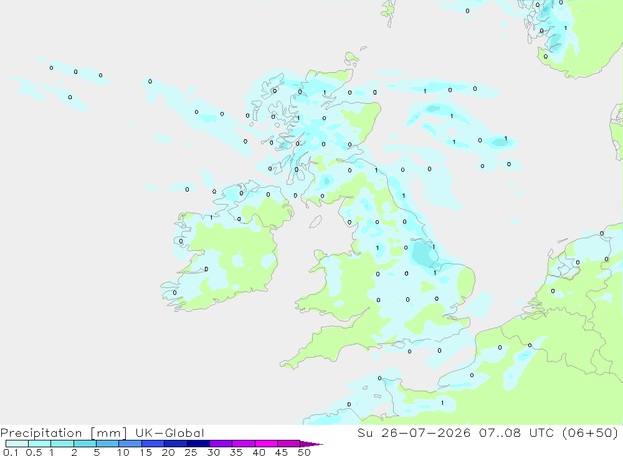This screenshot has height=456, width=623.
Task: Select the 2–5 mm legend color box
Action: pyautogui.click(x=85, y=444)
